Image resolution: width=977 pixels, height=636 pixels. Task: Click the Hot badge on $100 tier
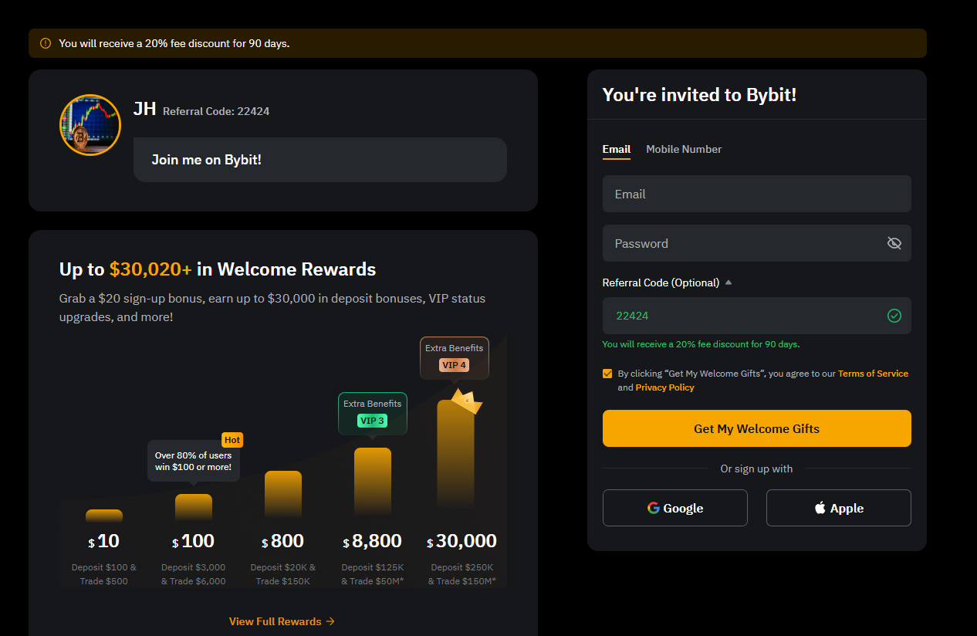[232, 440]
